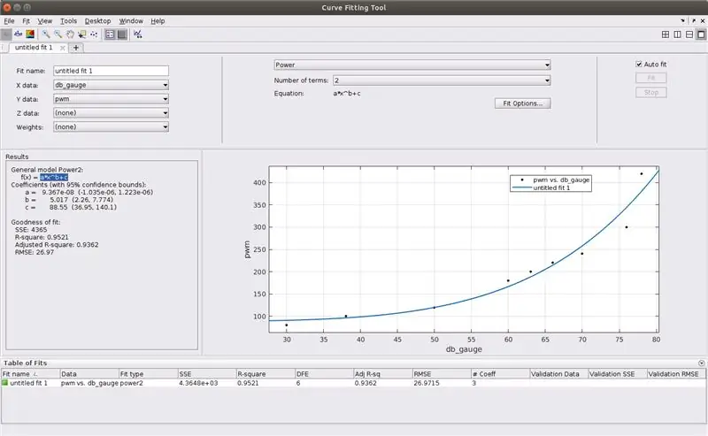Screen dimensions: 708x436
Task: Click the Fit type column header
Action: (x=148, y=374)
